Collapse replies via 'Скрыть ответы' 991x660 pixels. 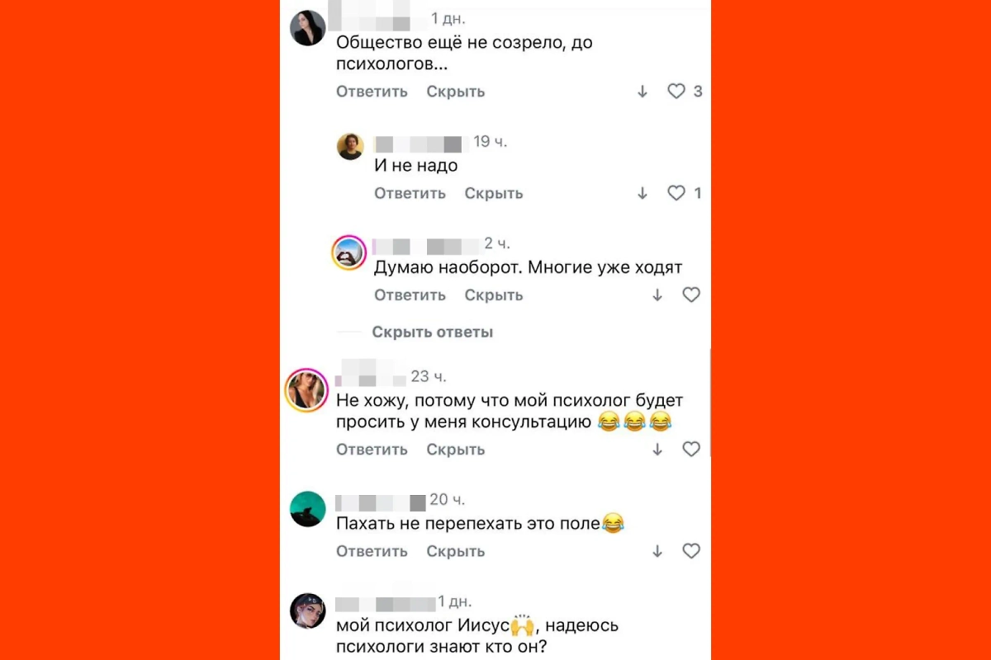tap(432, 332)
